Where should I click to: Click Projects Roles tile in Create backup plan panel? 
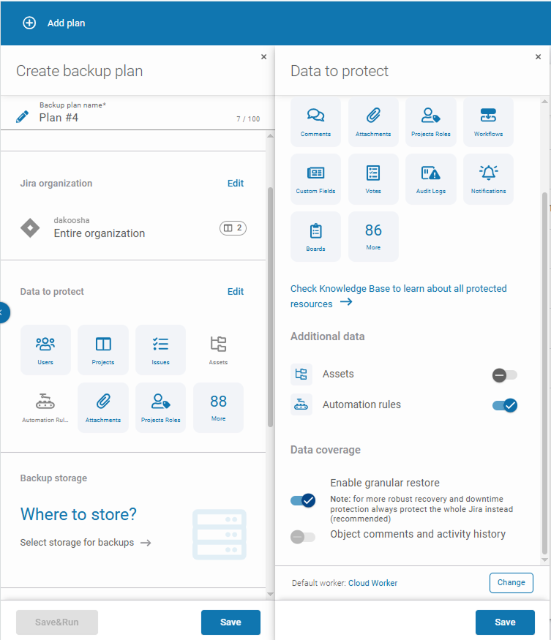[160, 407]
